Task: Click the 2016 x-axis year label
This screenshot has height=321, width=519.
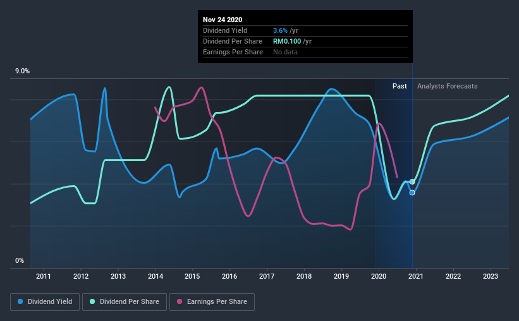Action: coord(229,276)
